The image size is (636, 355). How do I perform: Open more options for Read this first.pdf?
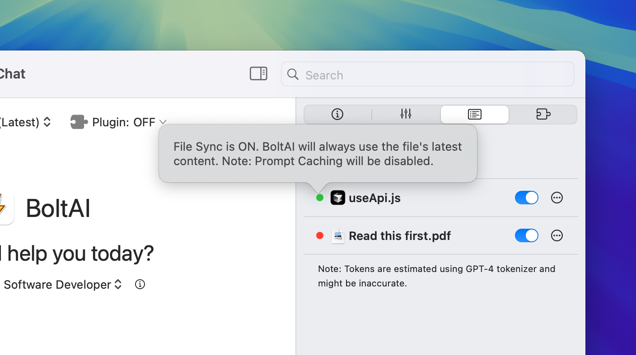pyautogui.click(x=556, y=235)
